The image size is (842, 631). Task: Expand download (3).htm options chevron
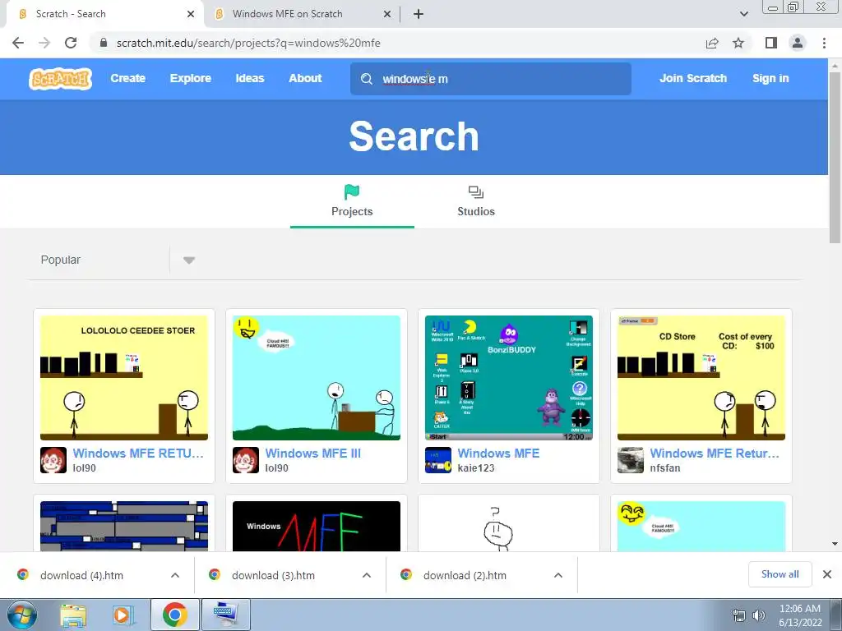[x=367, y=575]
